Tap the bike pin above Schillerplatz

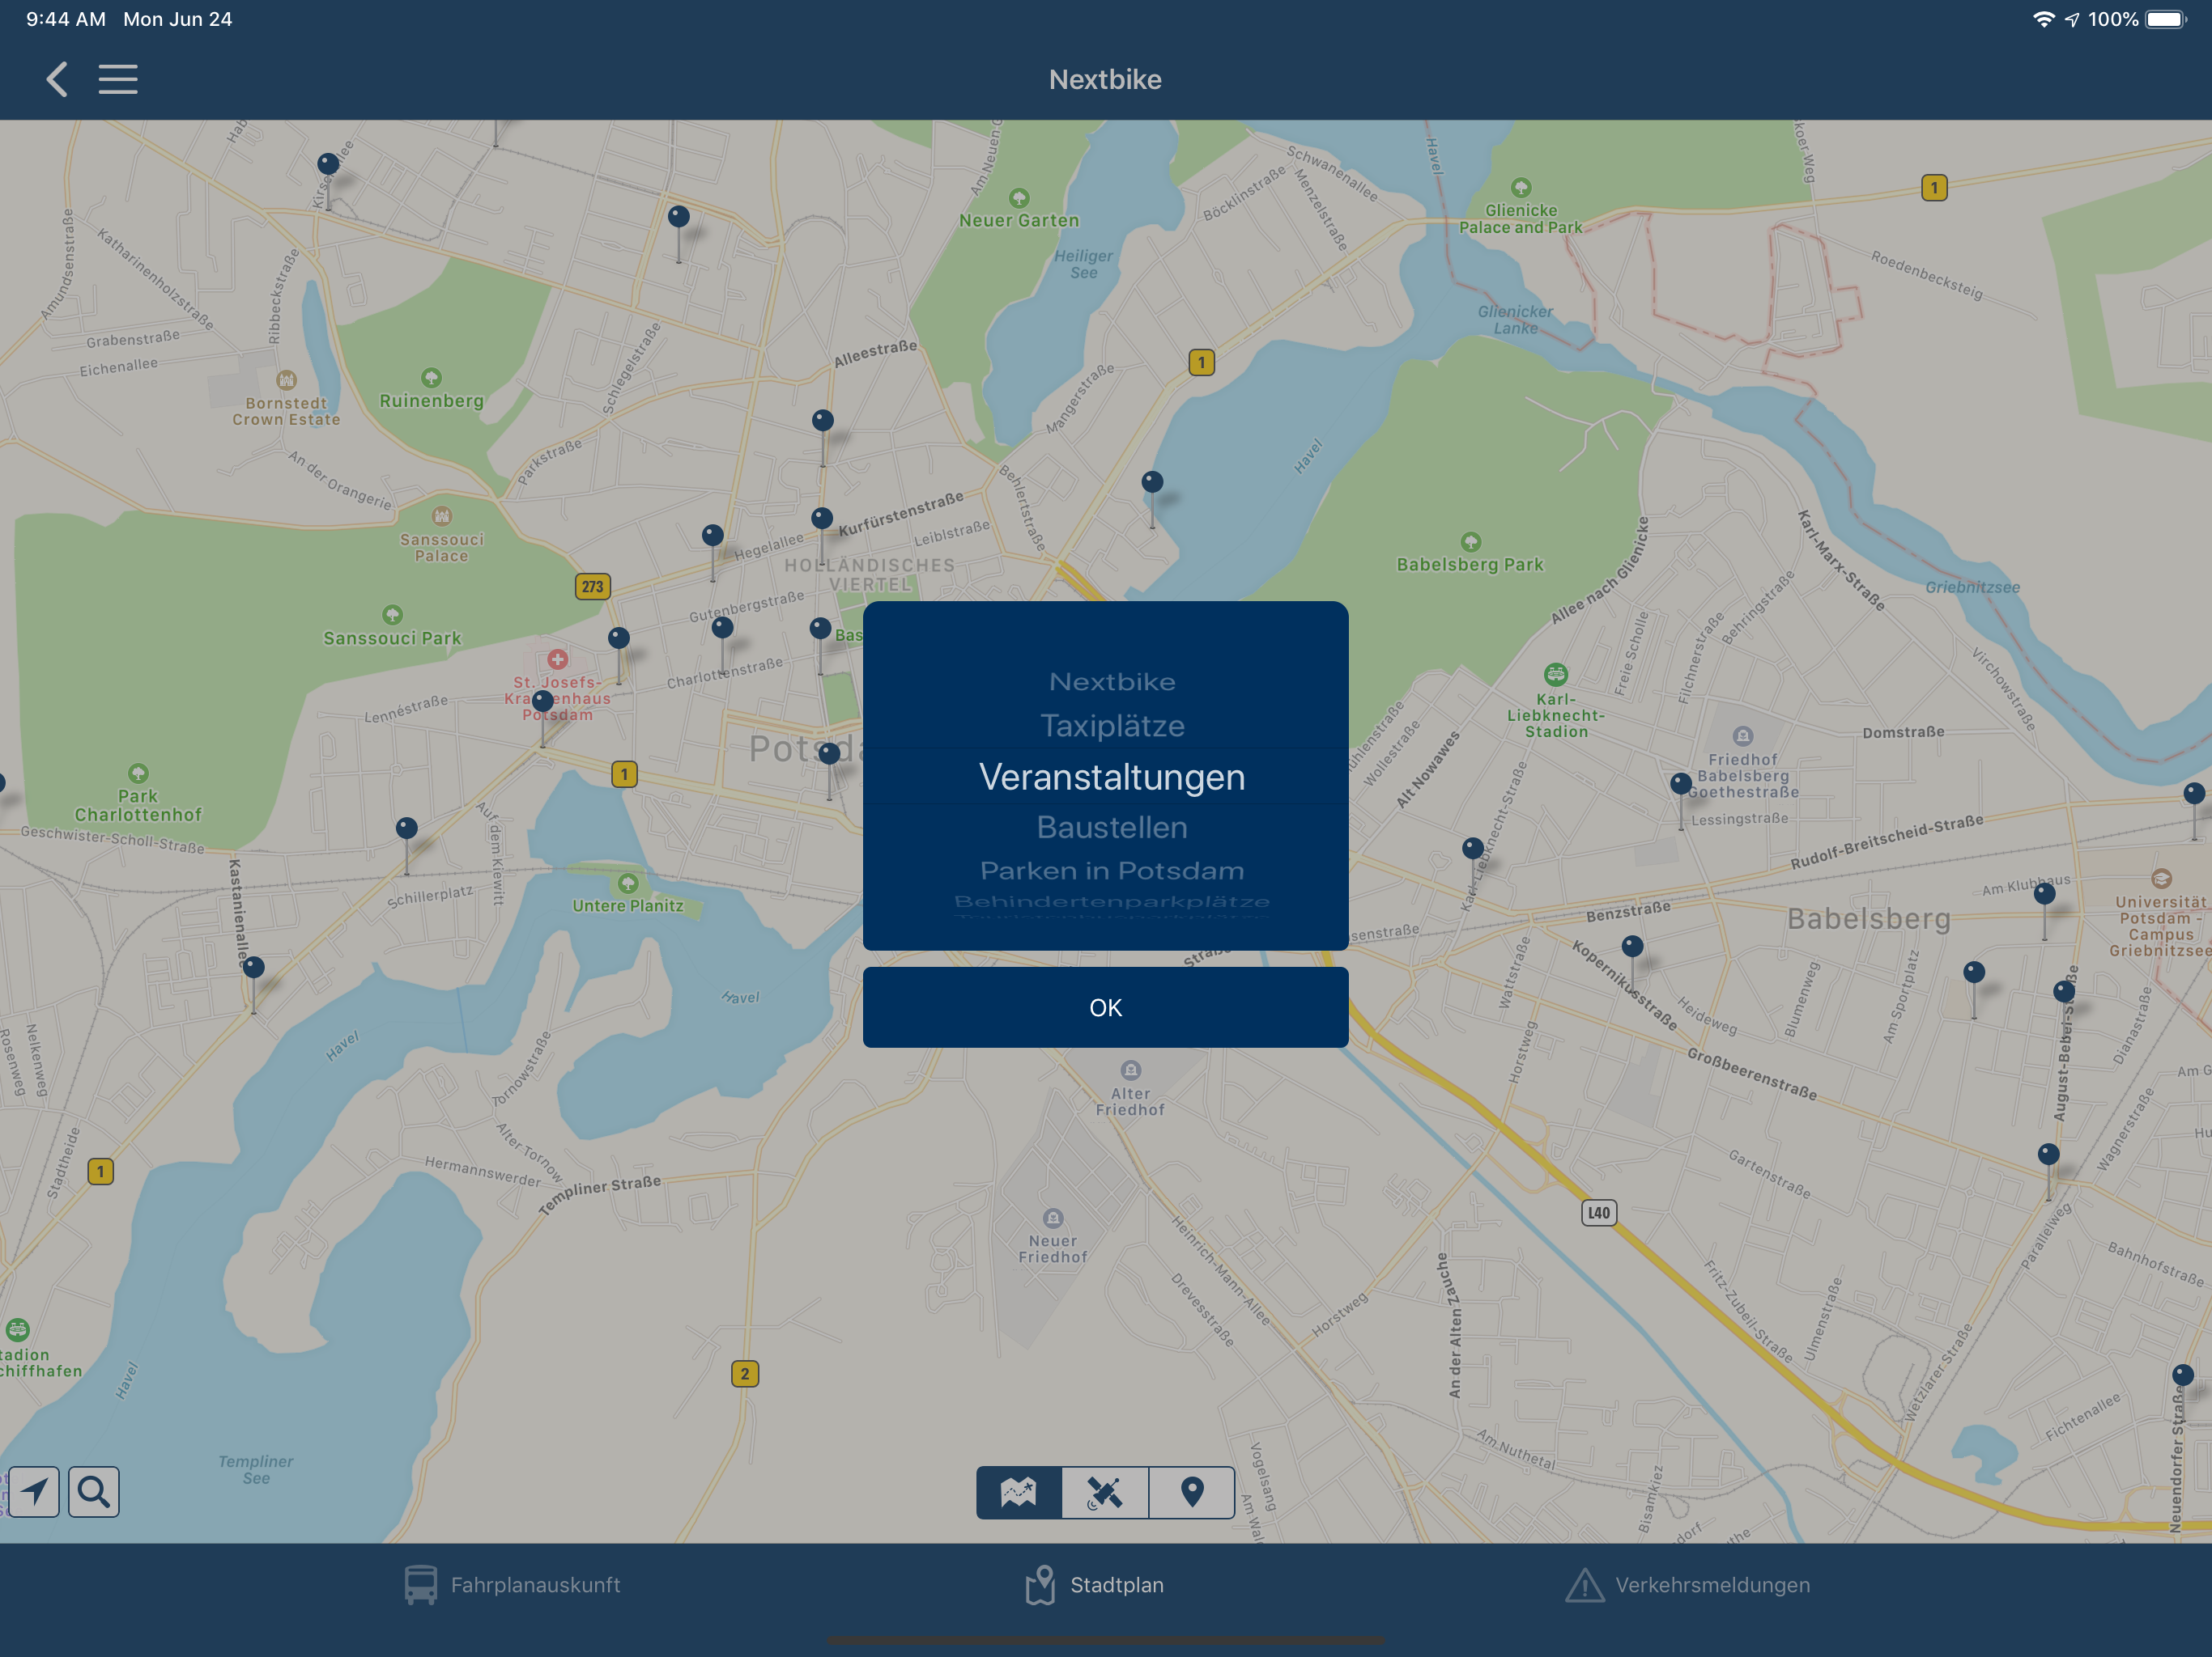tap(407, 828)
